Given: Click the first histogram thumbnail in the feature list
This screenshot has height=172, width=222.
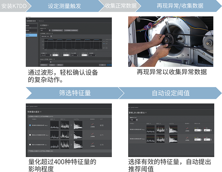Looking at the screenshot, I should pos(78,125).
